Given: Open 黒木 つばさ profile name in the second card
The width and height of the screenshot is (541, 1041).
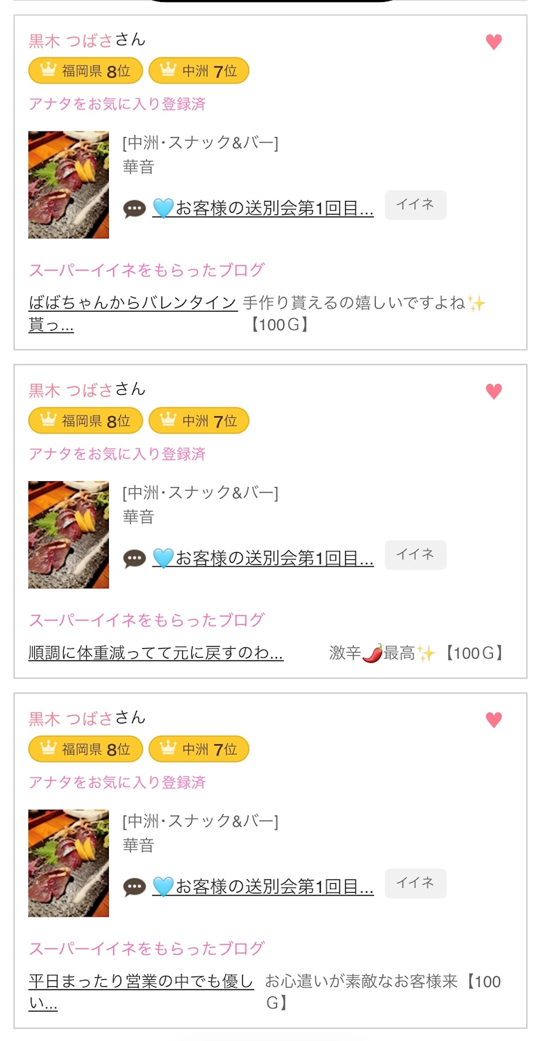Looking at the screenshot, I should (71, 390).
